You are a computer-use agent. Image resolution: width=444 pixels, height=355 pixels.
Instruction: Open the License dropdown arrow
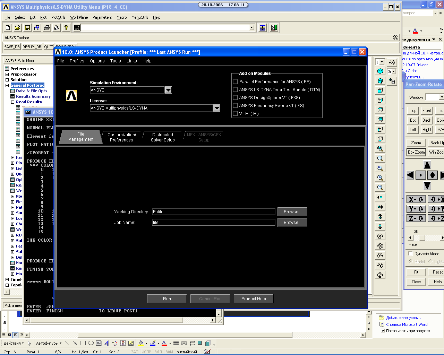(x=217, y=108)
